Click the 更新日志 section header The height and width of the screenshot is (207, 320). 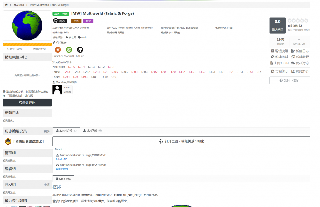pos(27,113)
